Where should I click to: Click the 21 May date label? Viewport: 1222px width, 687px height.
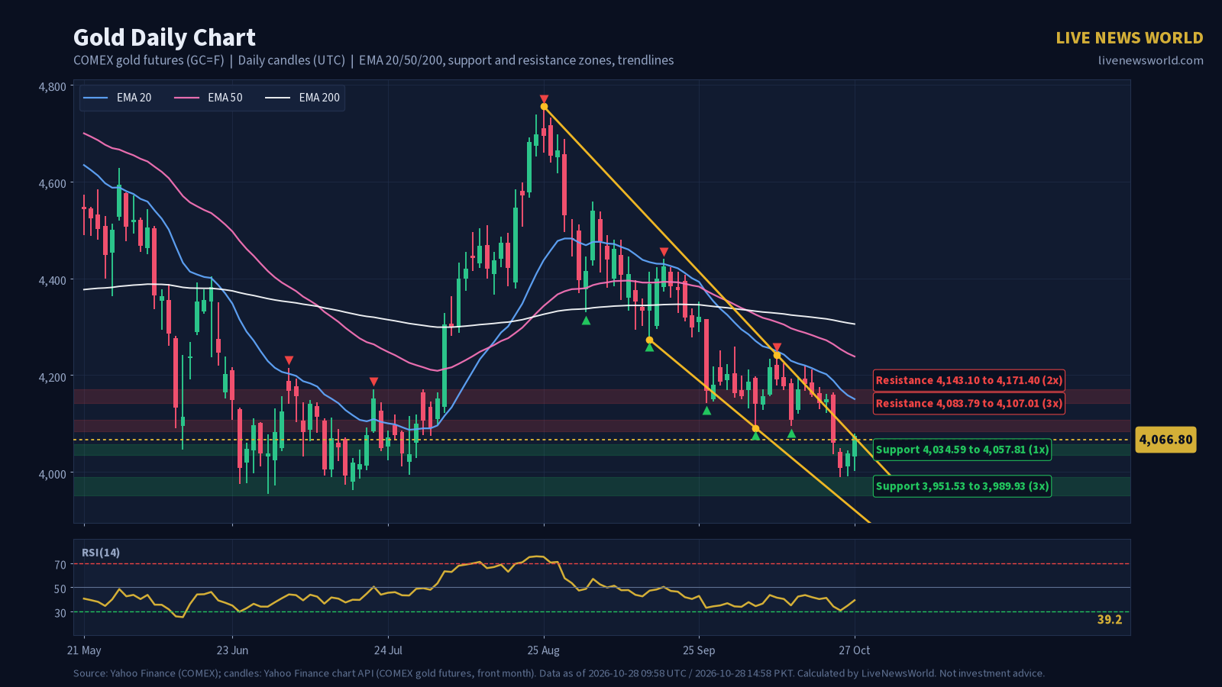pos(84,650)
